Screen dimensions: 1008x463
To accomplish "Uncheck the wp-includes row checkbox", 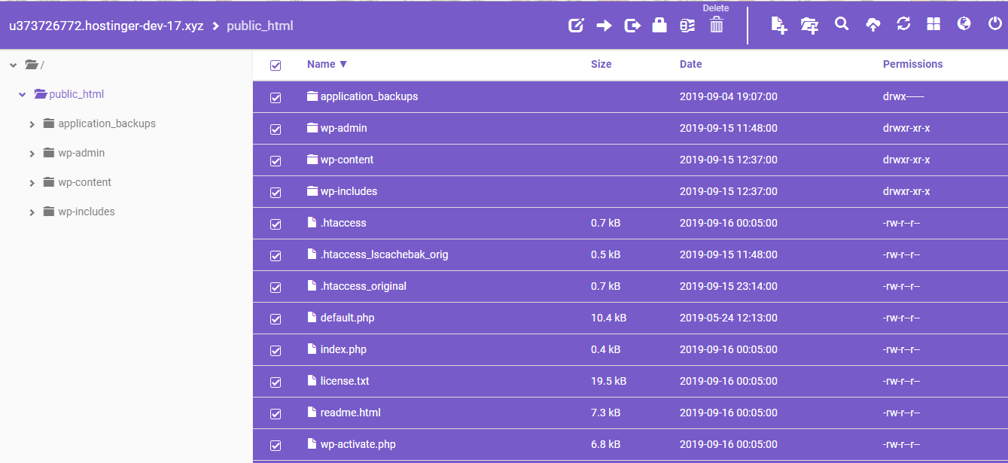I will (x=276, y=193).
